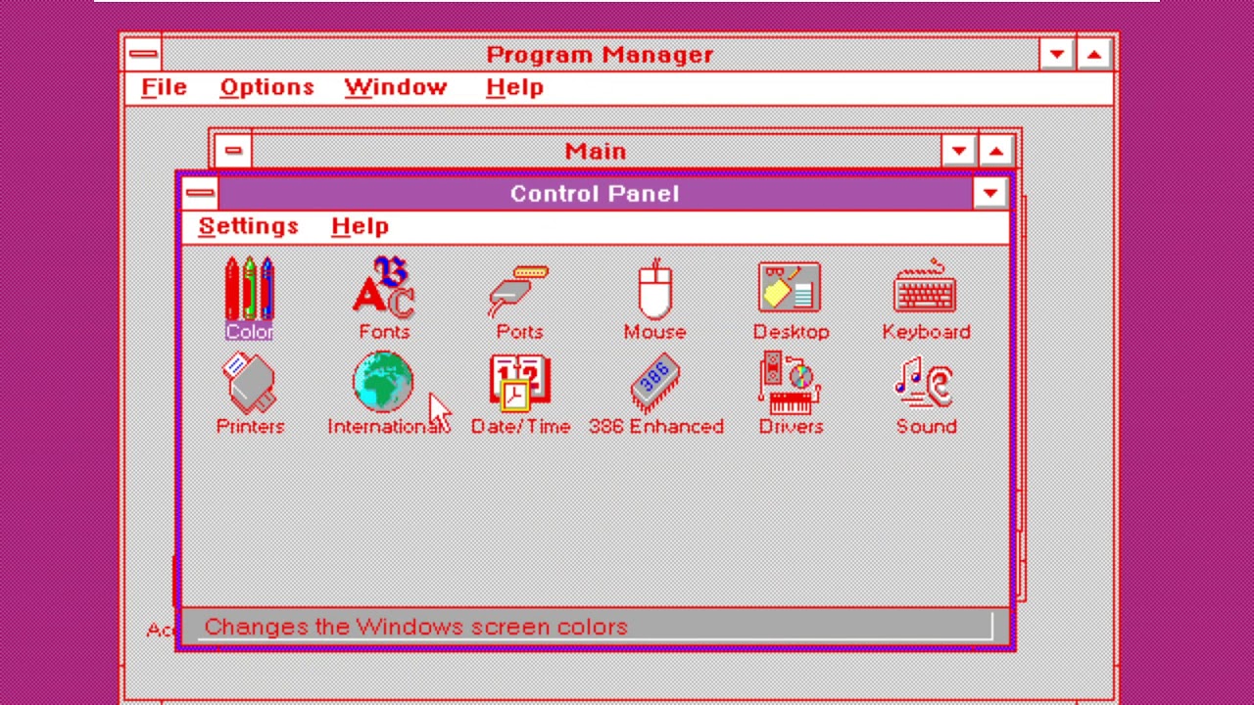Open the Fonts icon in Control Panel
The height and width of the screenshot is (705, 1254).
tap(384, 300)
